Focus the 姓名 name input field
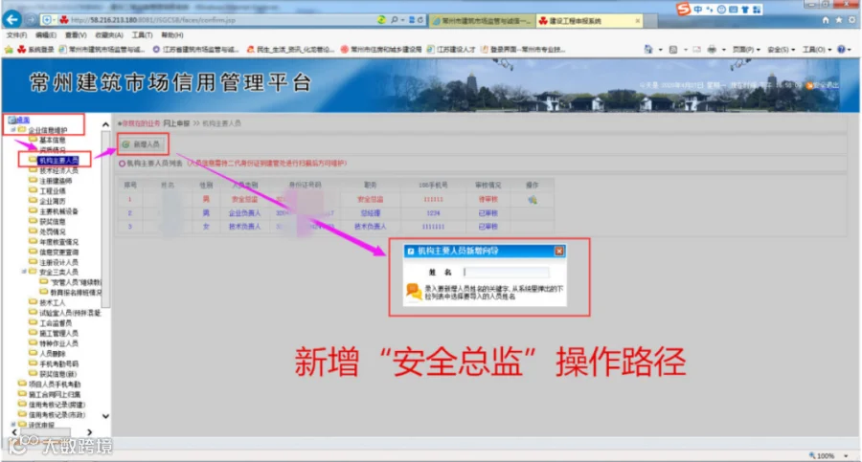This screenshot has width=862, height=462. [x=506, y=272]
